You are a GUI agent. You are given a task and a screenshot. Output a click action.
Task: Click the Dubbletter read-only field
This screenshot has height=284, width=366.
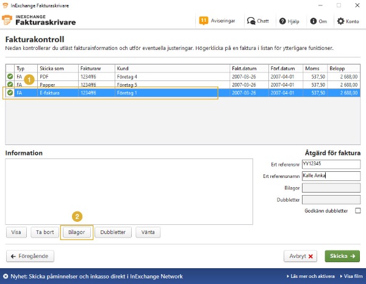[x=331, y=200]
